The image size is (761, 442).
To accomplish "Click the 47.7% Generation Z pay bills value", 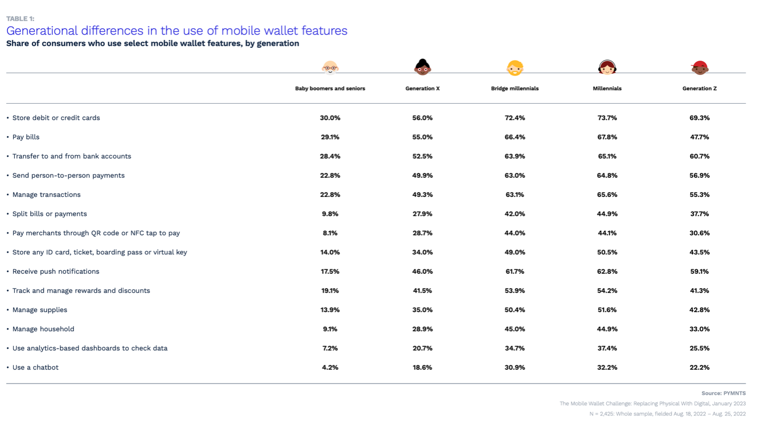I will point(699,137).
